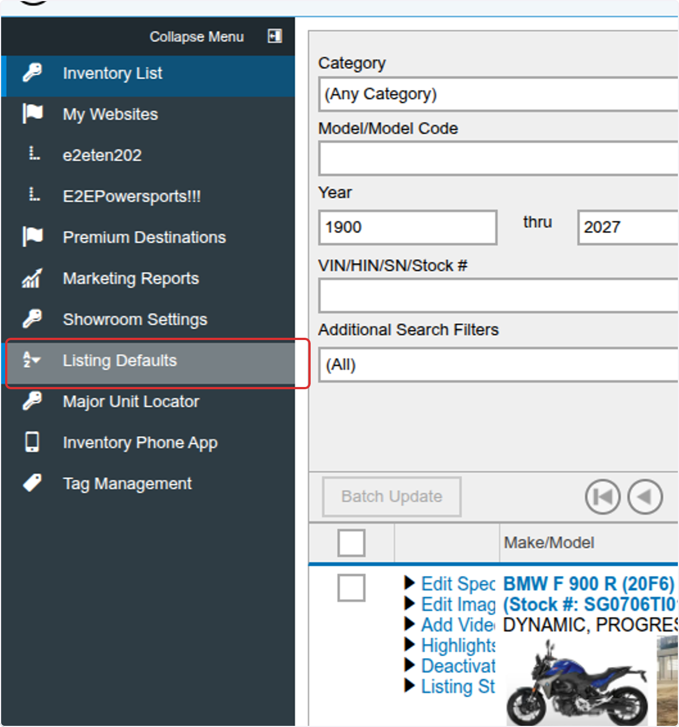Click the tree icon beside e2eten202

click(x=35, y=153)
